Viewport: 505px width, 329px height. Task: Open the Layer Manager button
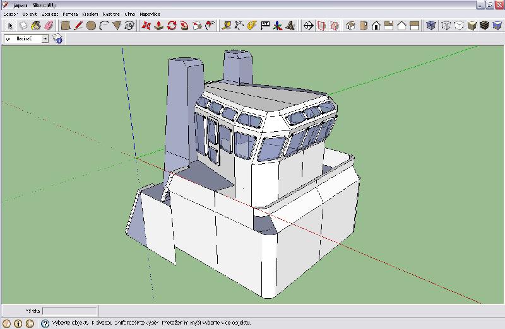[57, 39]
